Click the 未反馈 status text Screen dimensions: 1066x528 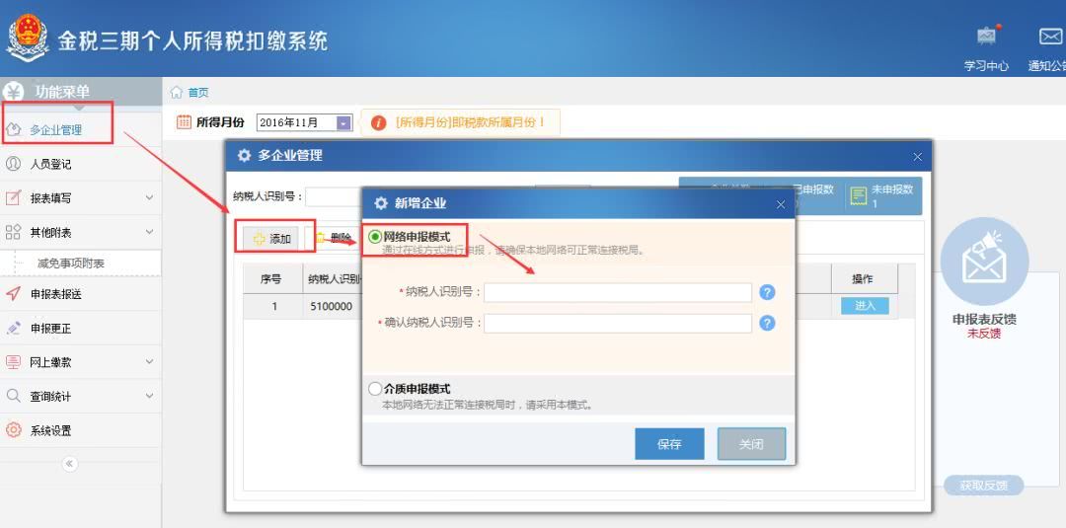click(984, 334)
